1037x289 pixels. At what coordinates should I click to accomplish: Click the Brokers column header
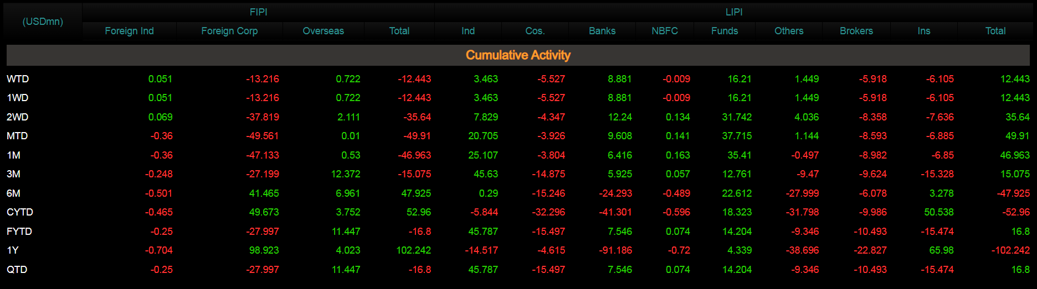pos(856,31)
